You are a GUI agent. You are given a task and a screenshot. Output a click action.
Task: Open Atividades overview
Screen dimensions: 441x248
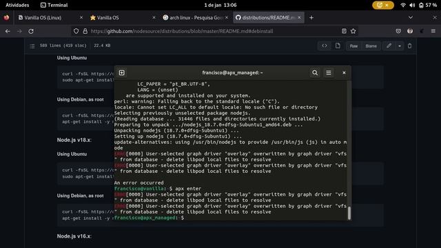pos(17,5)
